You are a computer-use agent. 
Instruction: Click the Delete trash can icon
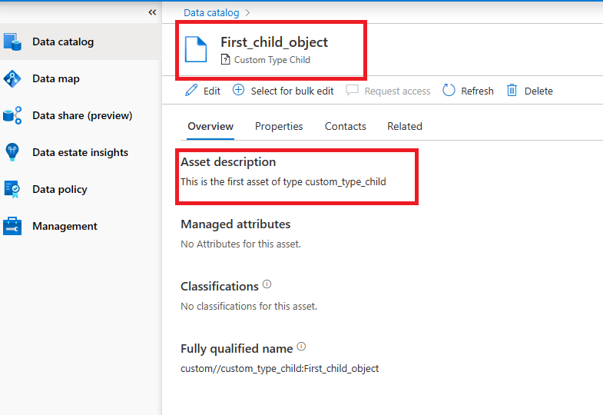[512, 91]
